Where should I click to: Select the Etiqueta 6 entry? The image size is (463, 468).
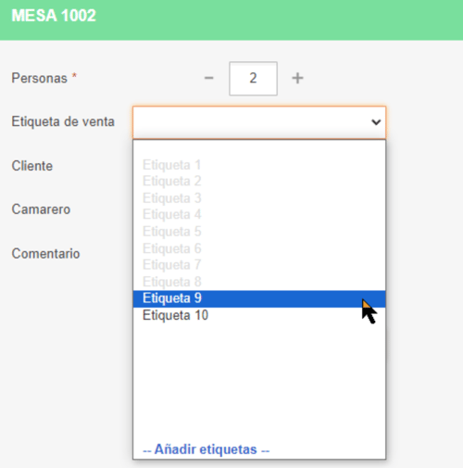(259, 248)
